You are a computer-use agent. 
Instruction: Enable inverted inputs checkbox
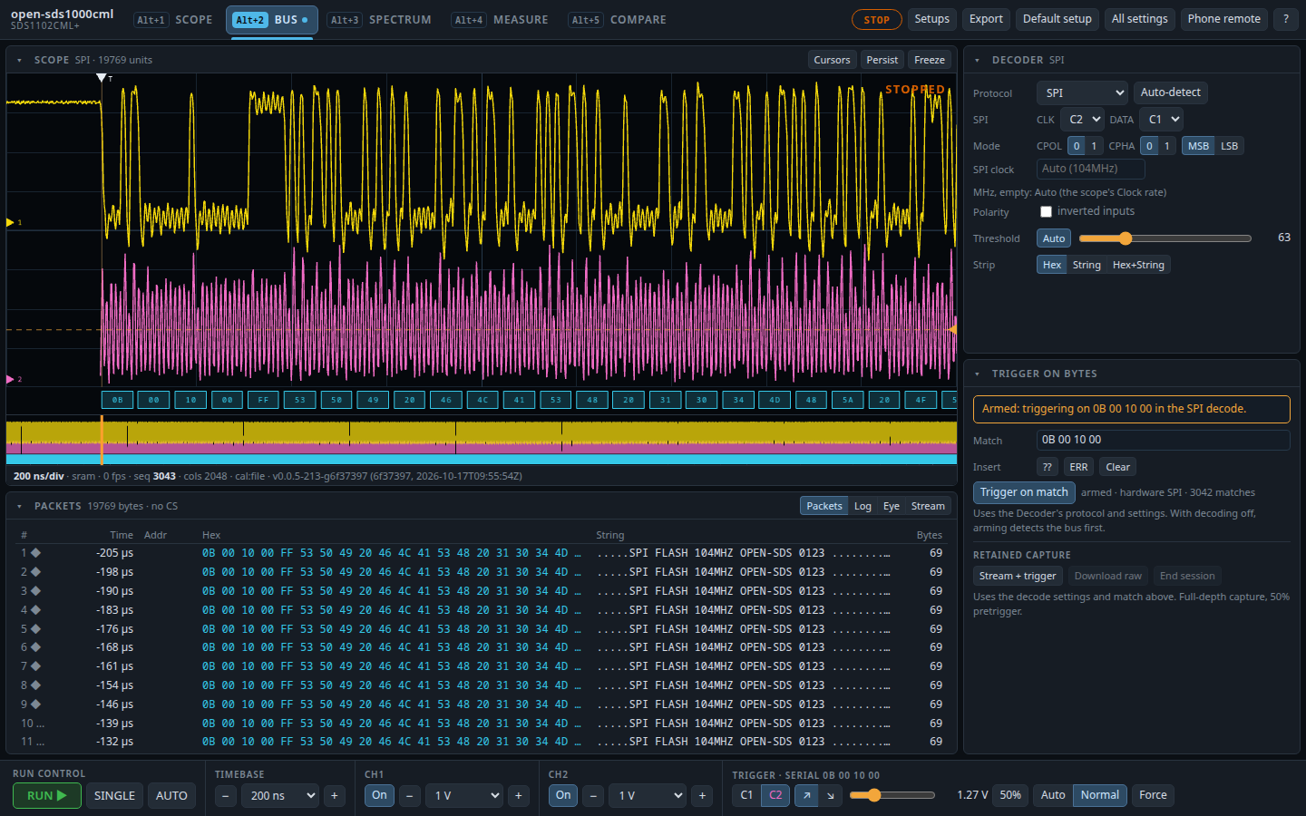[x=1046, y=211]
